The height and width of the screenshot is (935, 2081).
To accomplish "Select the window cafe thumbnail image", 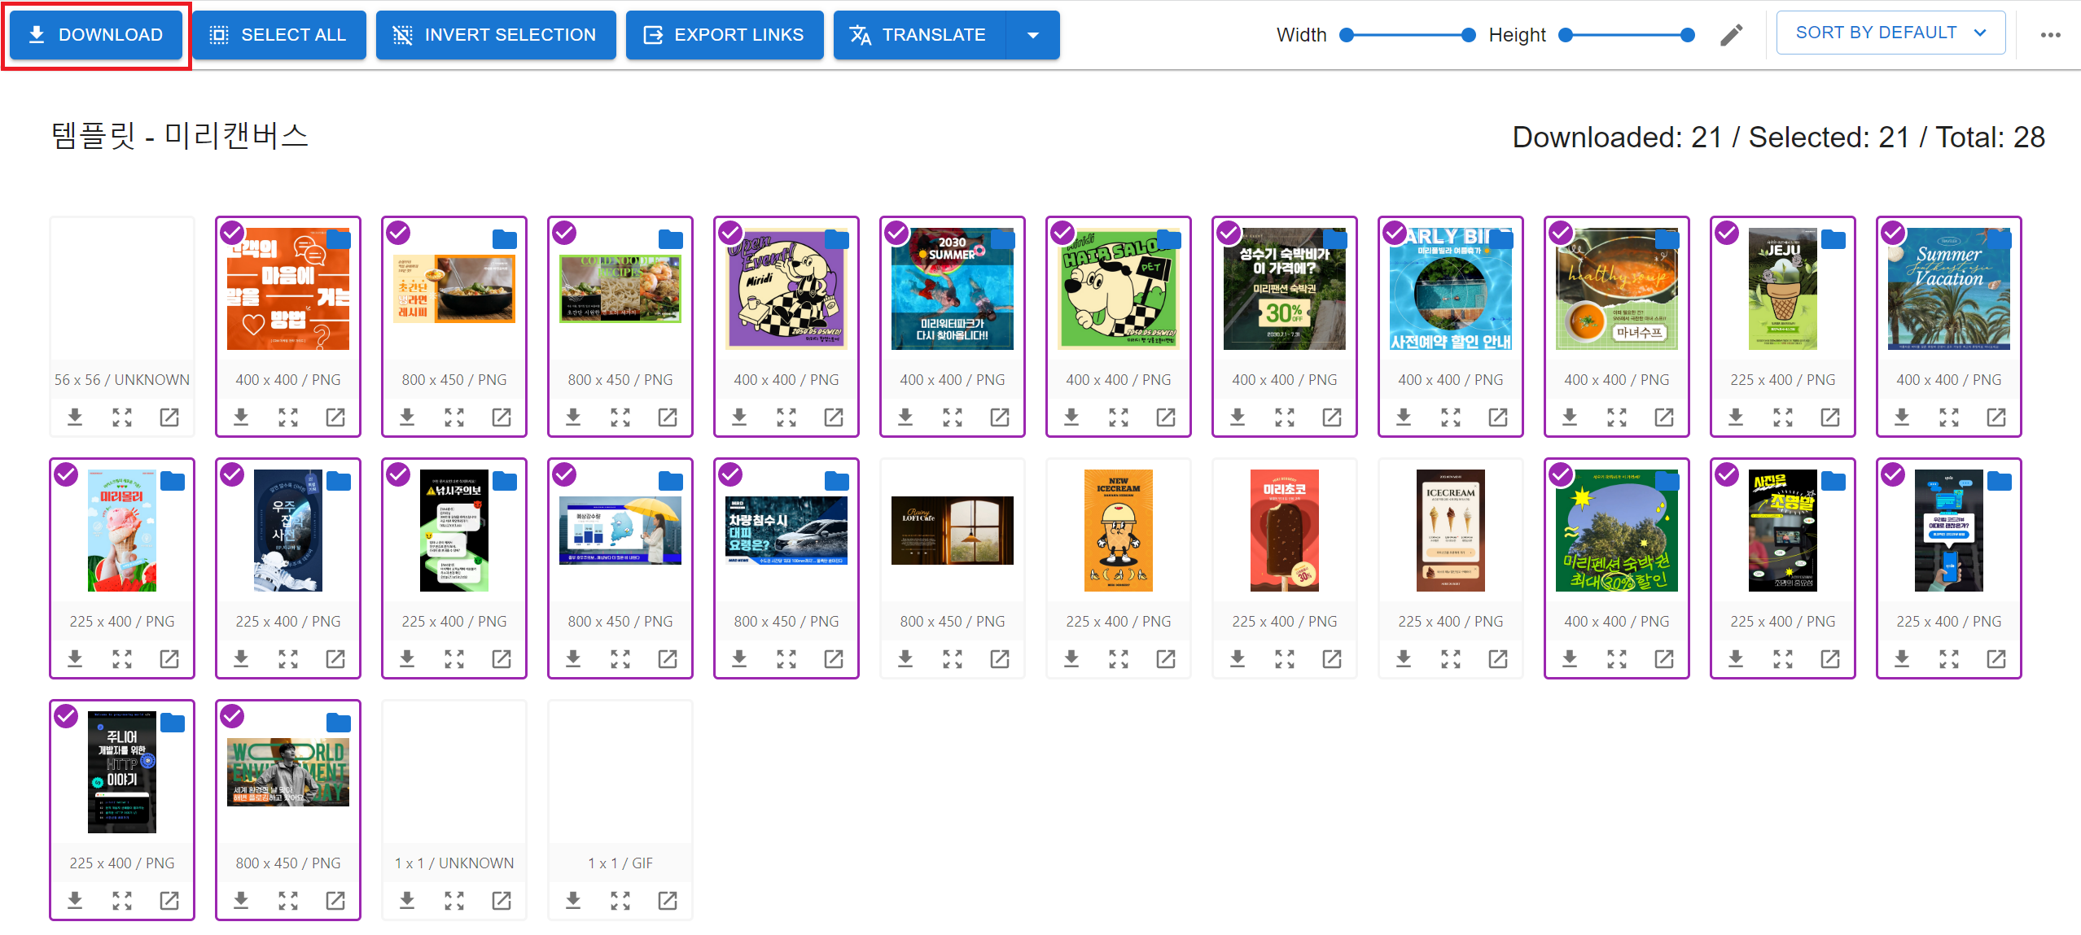I will [952, 531].
